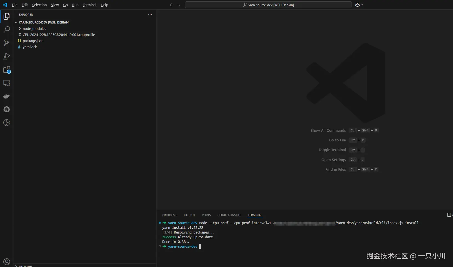
Task: Open the File menu
Action: 15,5
